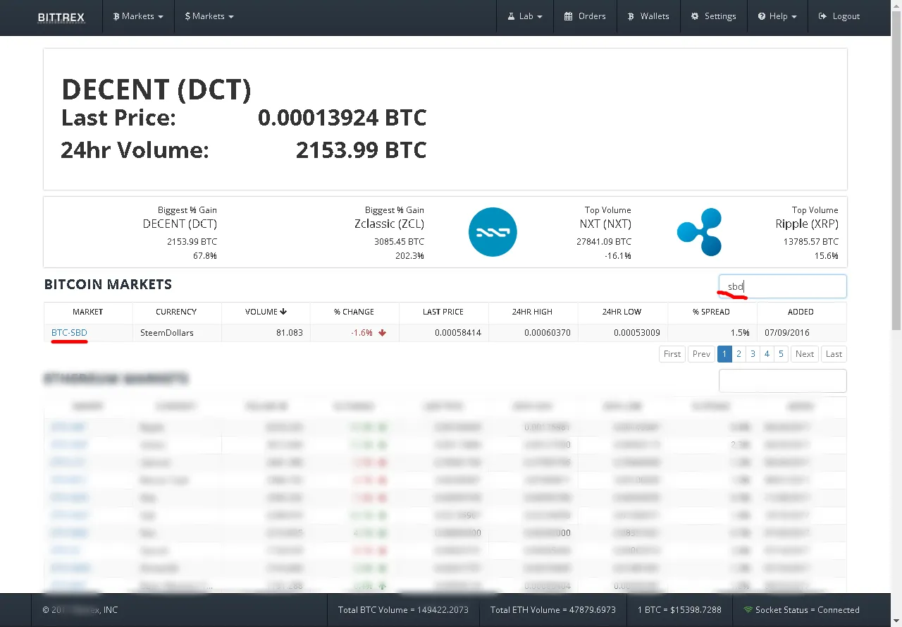Open the Orders page
The width and height of the screenshot is (902, 627).
click(x=585, y=16)
